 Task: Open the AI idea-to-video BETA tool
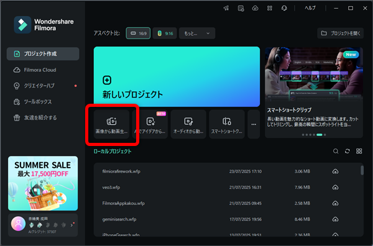point(150,124)
